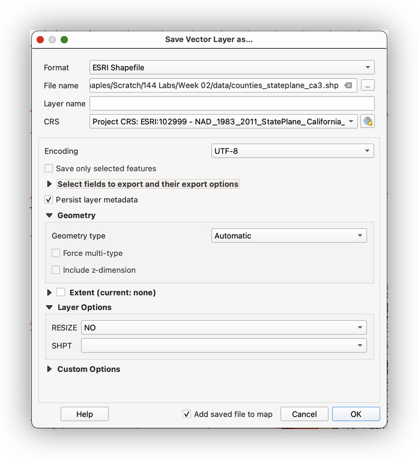Change the Encoding UTF-8 dropdown
418x459 pixels.
tap(292, 151)
